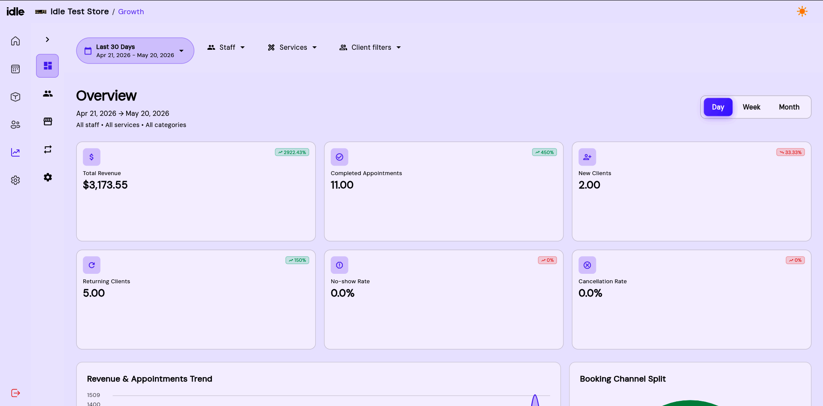The height and width of the screenshot is (406, 823).
Task: Open the repeat arrows icon in sidebar
Action: click(x=48, y=149)
